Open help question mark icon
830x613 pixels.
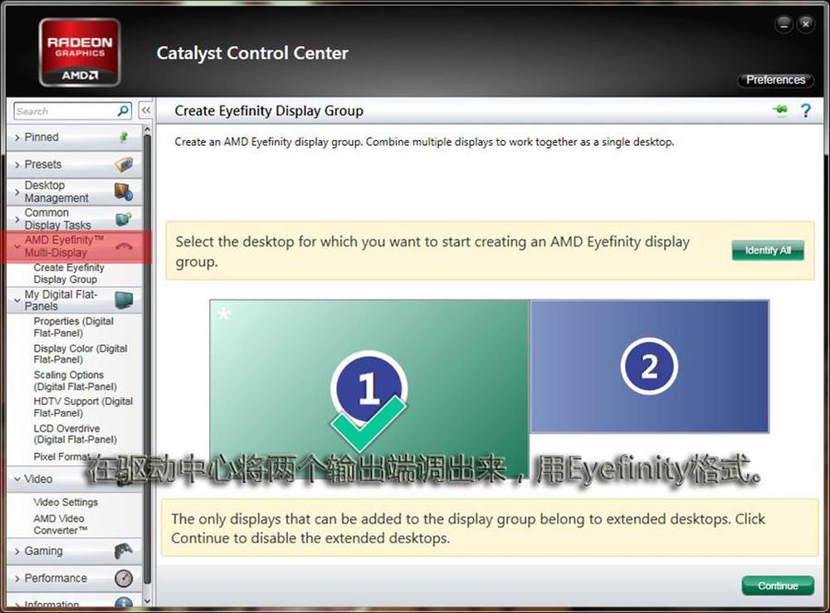[x=805, y=110]
